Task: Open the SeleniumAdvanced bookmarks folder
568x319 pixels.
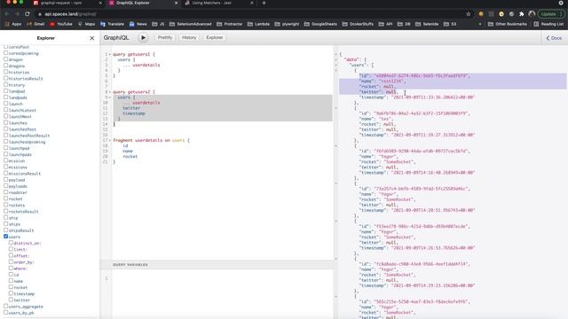Action: (190, 24)
